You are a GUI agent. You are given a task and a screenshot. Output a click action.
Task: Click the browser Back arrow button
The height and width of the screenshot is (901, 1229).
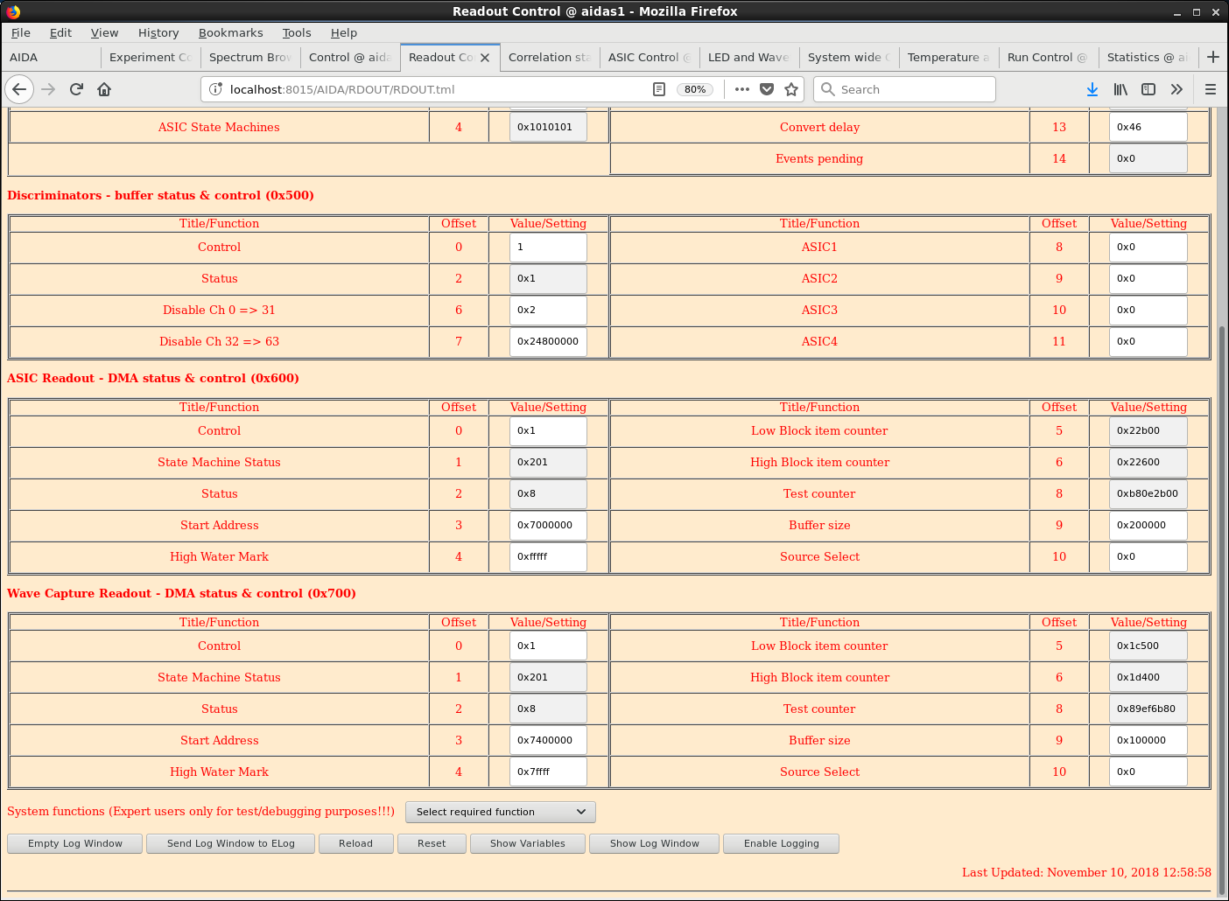pos(19,89)
